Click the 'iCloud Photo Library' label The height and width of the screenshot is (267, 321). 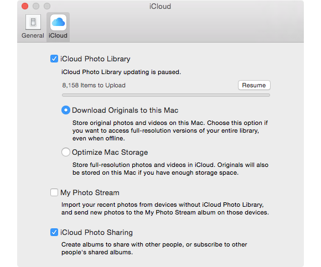click(95, 59)
